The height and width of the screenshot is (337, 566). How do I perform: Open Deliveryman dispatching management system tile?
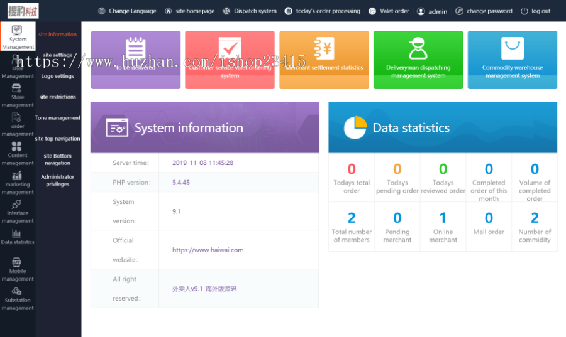pyautogui.click(x=418, y=60)
